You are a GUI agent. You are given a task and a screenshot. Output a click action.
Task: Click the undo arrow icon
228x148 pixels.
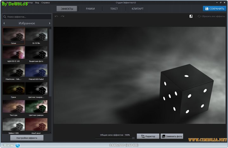[x=56, y=16]
